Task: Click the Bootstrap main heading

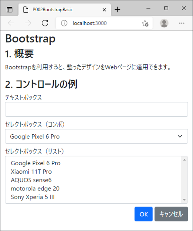Action: coord(30,39)
